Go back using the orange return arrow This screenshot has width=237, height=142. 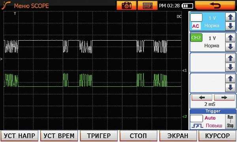pyautogui.click(x=215, y=6)
